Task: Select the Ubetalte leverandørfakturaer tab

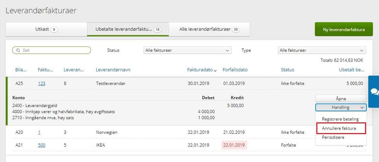Action: coord(128,29)
